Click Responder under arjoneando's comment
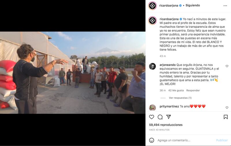This screenshot has width=231, height=146. (193, 90)
